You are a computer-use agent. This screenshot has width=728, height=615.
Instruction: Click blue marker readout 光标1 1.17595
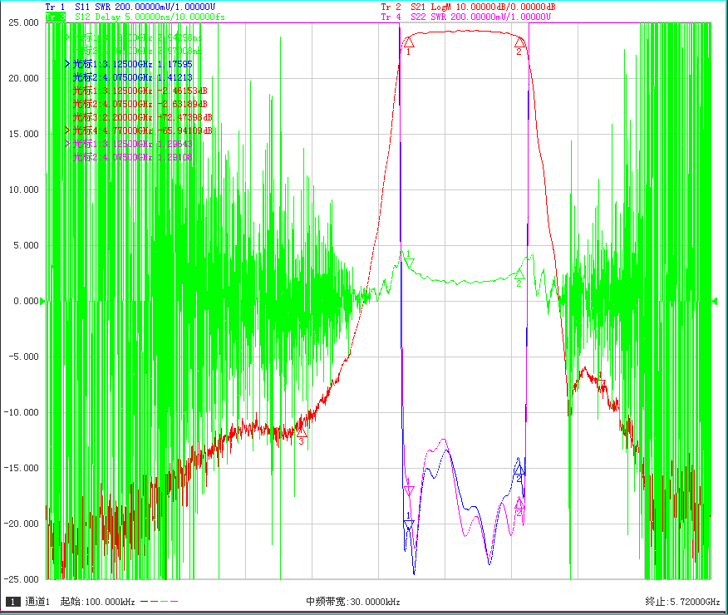pyautogui.click(x=132, y=64)
